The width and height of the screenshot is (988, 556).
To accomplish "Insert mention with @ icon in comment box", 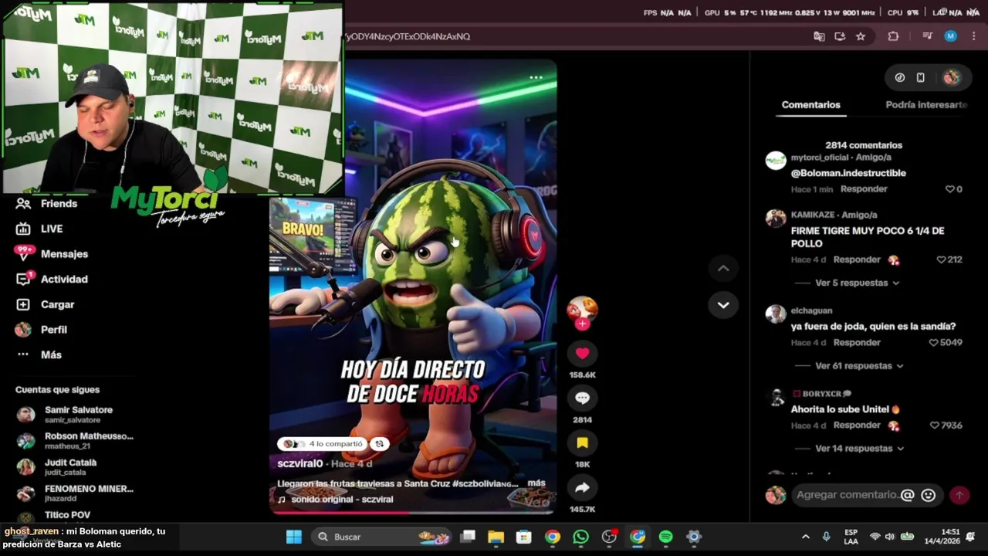I will point(908,495).
